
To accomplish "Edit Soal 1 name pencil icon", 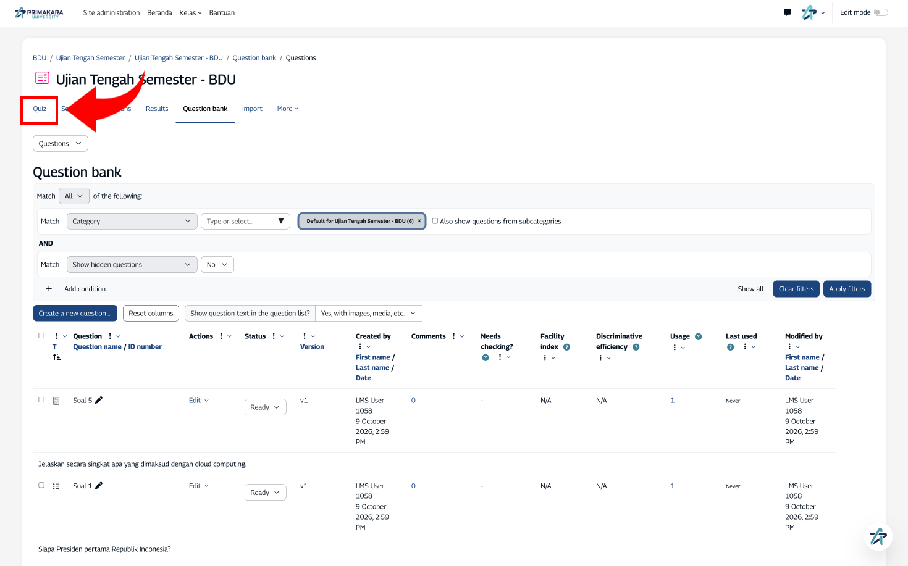I will click(x=99, y=486).
